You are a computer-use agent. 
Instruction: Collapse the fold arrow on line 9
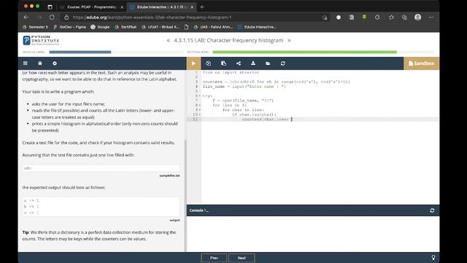[x=200, y=110]
